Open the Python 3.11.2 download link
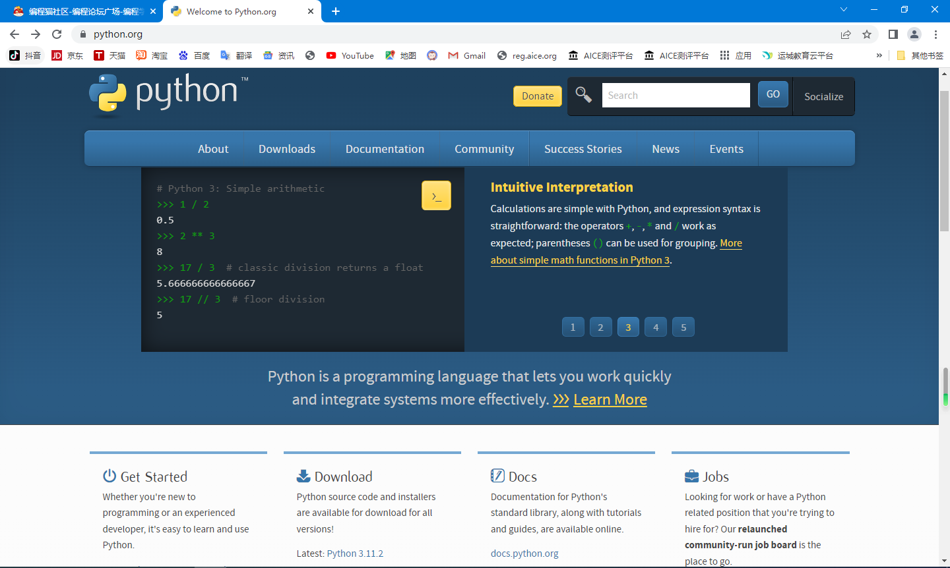This screenshot has height=568, width=950. pyautogui.click(x=355, y=554)
